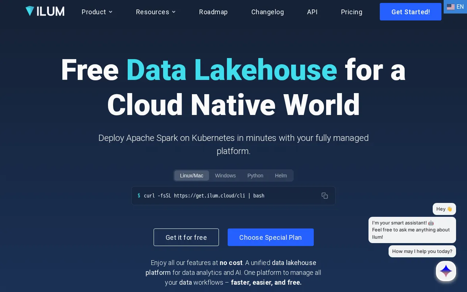Click the 'faster, easier, and free.' text

tap(266, 283)
